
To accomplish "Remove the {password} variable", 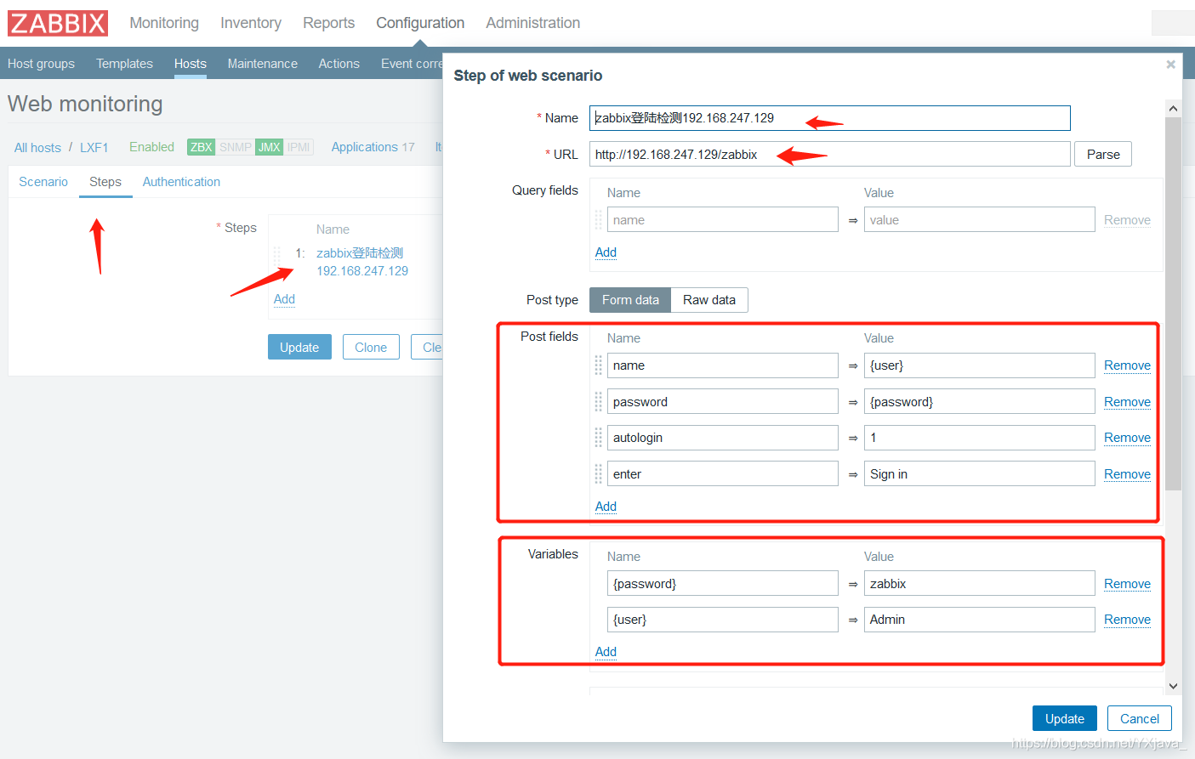I will click(1127, 584).
